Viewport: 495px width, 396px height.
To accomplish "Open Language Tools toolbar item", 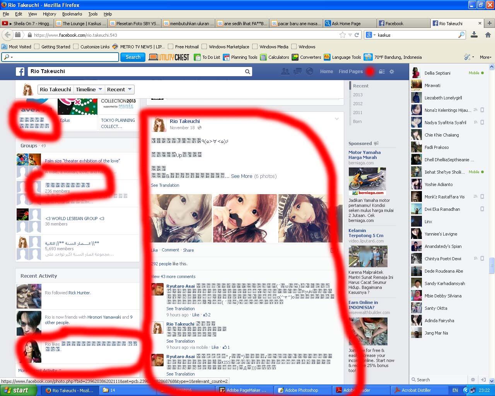I will (343, 57).
